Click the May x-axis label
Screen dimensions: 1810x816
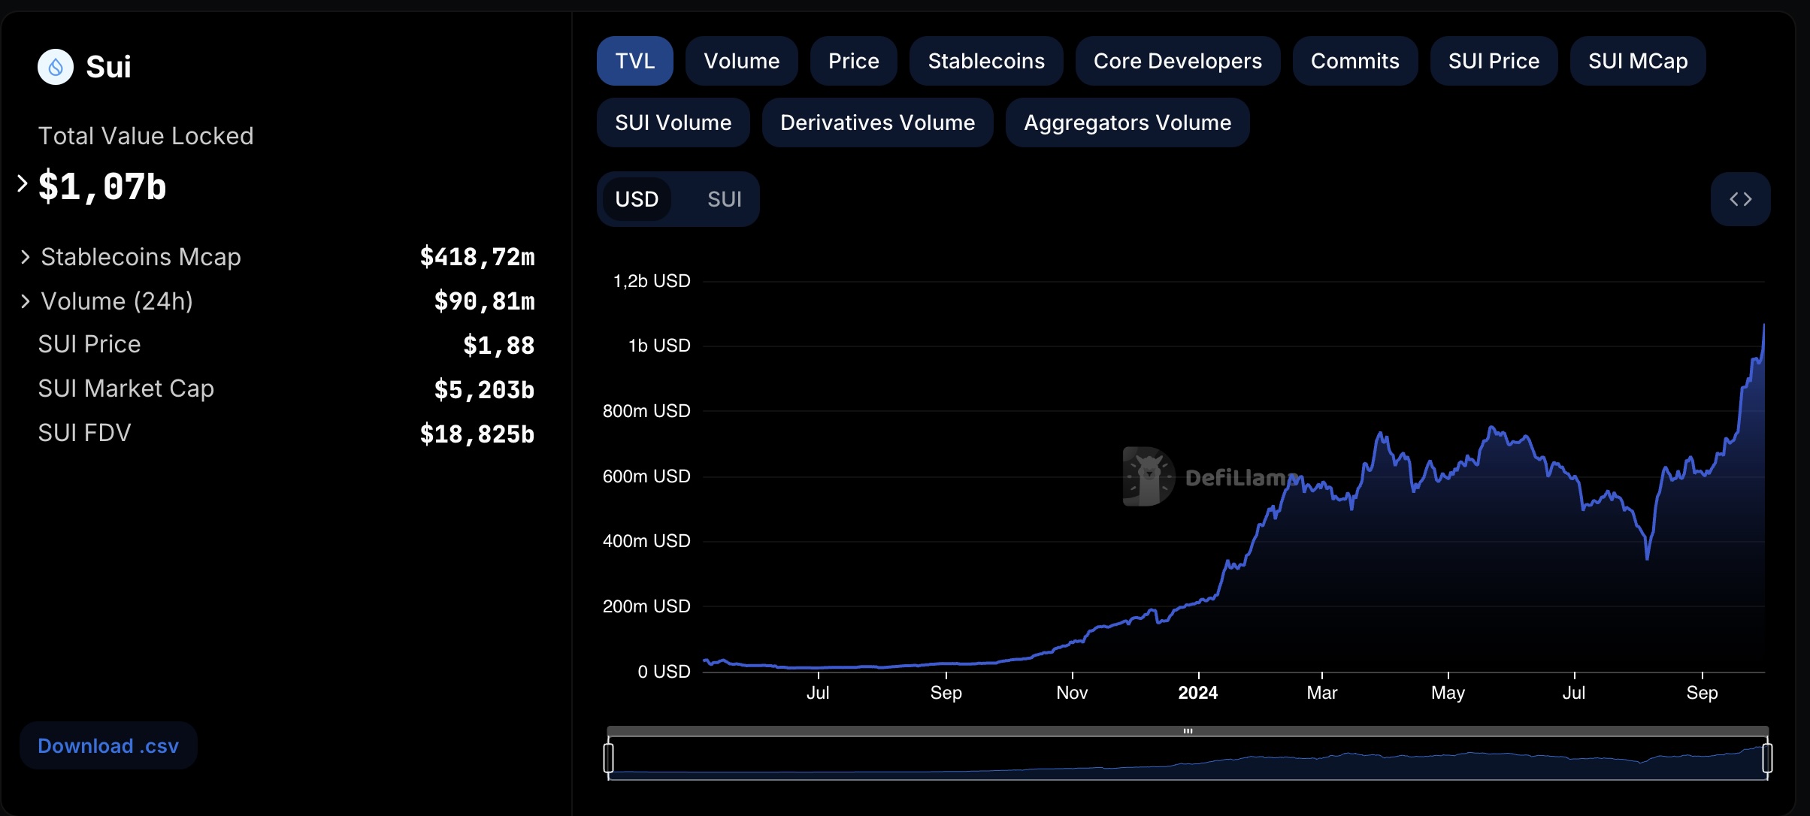(x=1448, y=693)
